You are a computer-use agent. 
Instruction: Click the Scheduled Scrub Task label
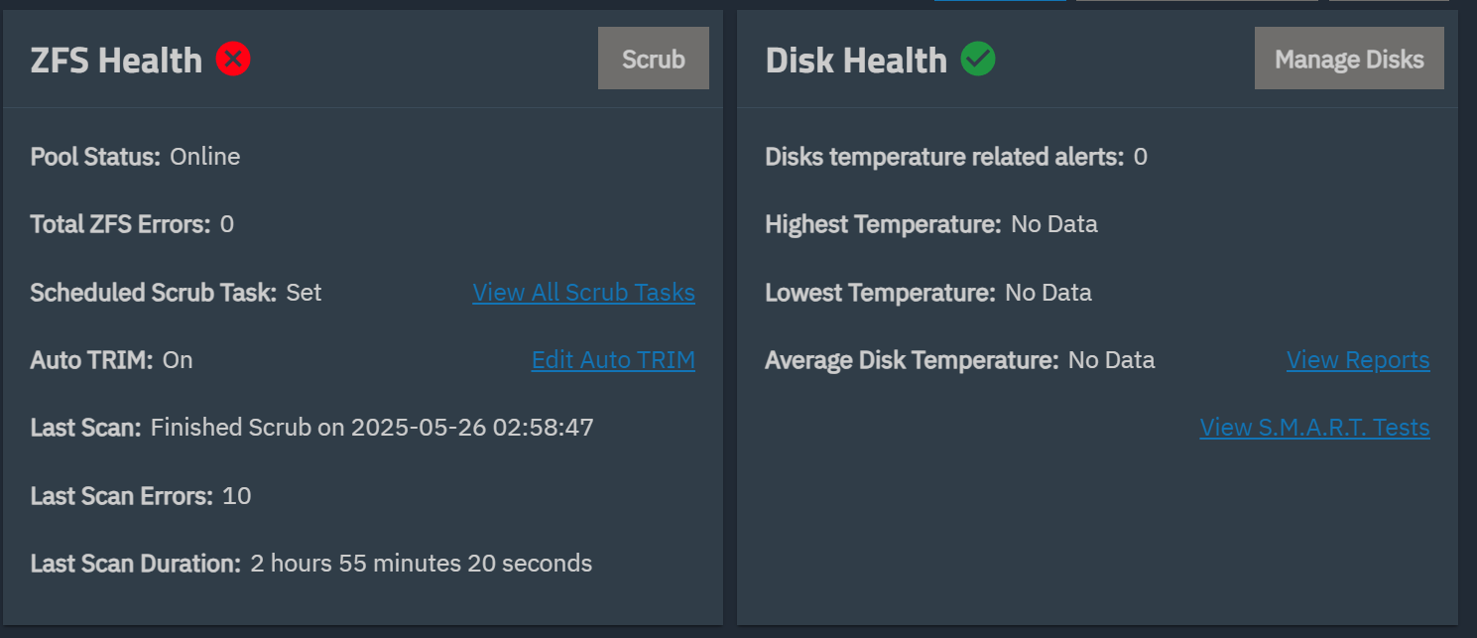(x=153, y=293)
